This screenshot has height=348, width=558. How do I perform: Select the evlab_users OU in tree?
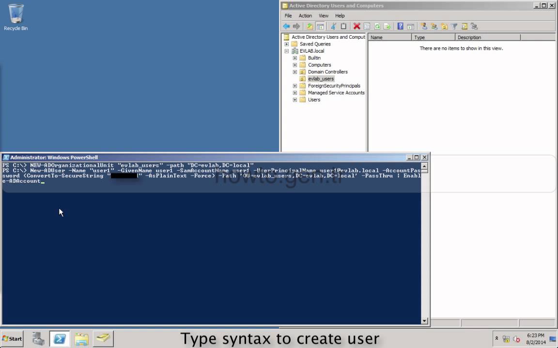(321, 79)
